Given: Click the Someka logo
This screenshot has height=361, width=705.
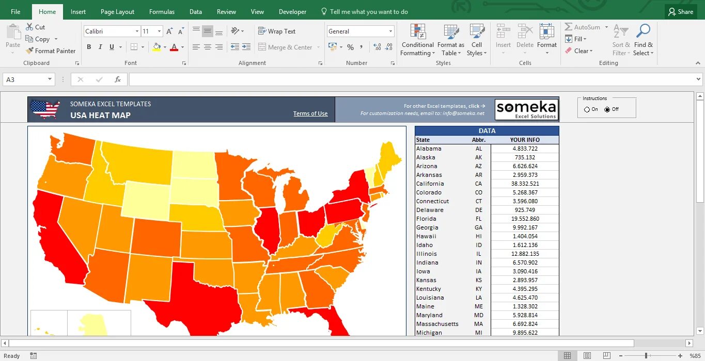Looking at the screenshot, I should pos(526,109).
